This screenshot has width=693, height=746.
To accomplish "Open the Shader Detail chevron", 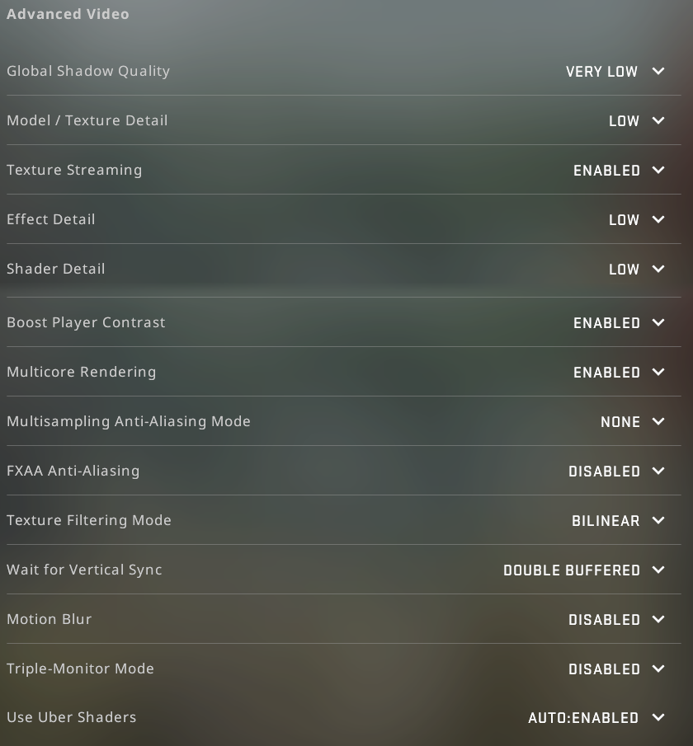I will pos(658,269).
